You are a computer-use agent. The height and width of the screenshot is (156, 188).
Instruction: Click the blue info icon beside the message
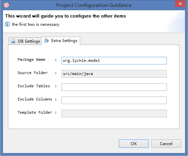7,24
